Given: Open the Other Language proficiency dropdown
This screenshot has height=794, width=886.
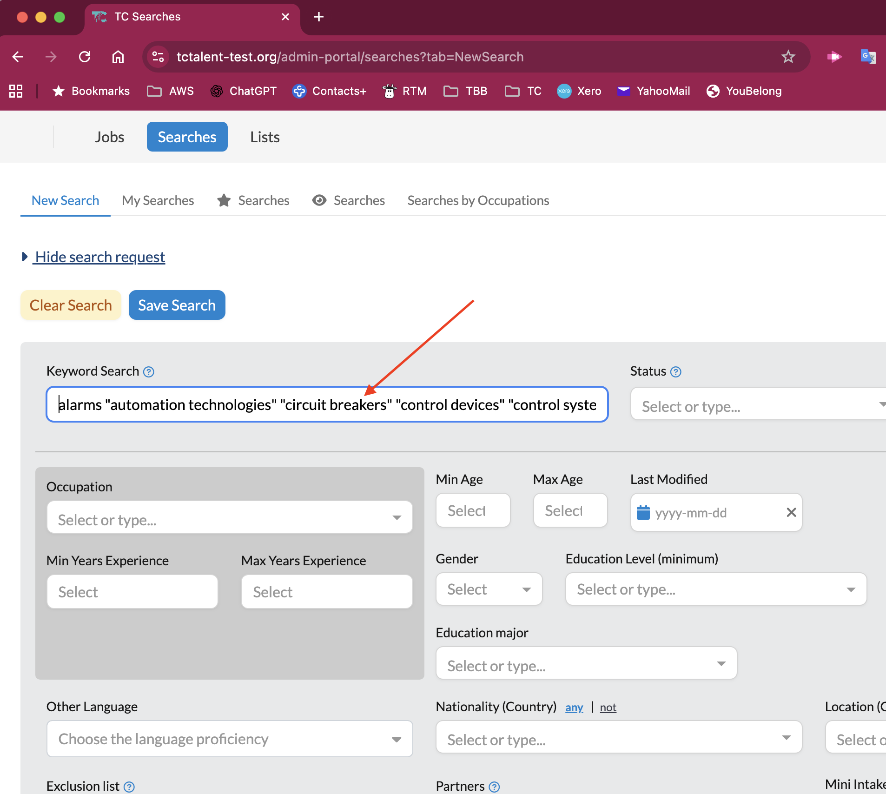Looking at the screenshot, I should point(230,739).
